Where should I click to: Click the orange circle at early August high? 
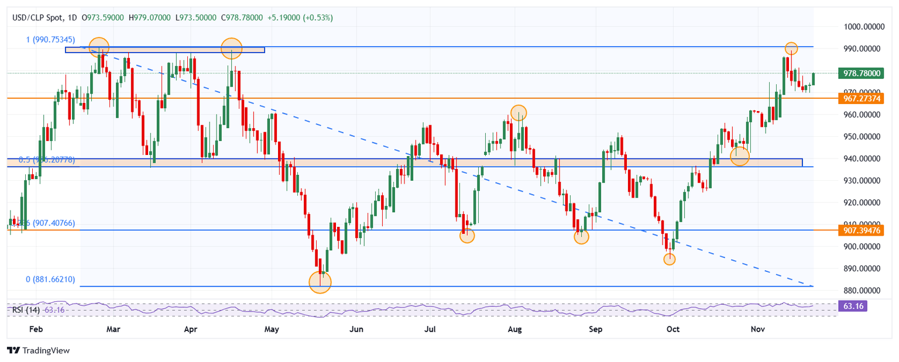point(519,112)
